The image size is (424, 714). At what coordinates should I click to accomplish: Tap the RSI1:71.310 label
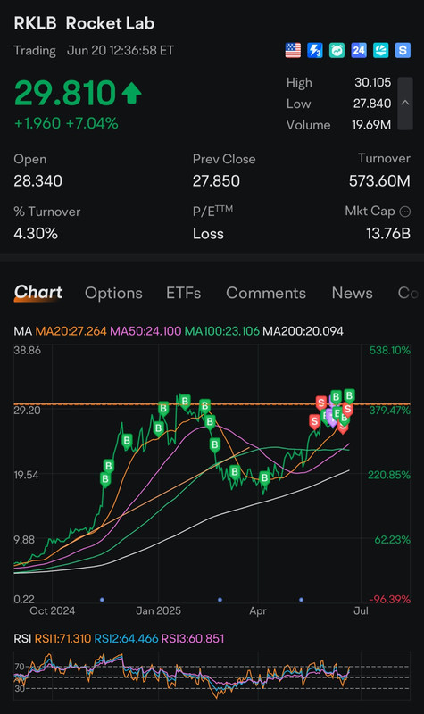click(62, 638)
